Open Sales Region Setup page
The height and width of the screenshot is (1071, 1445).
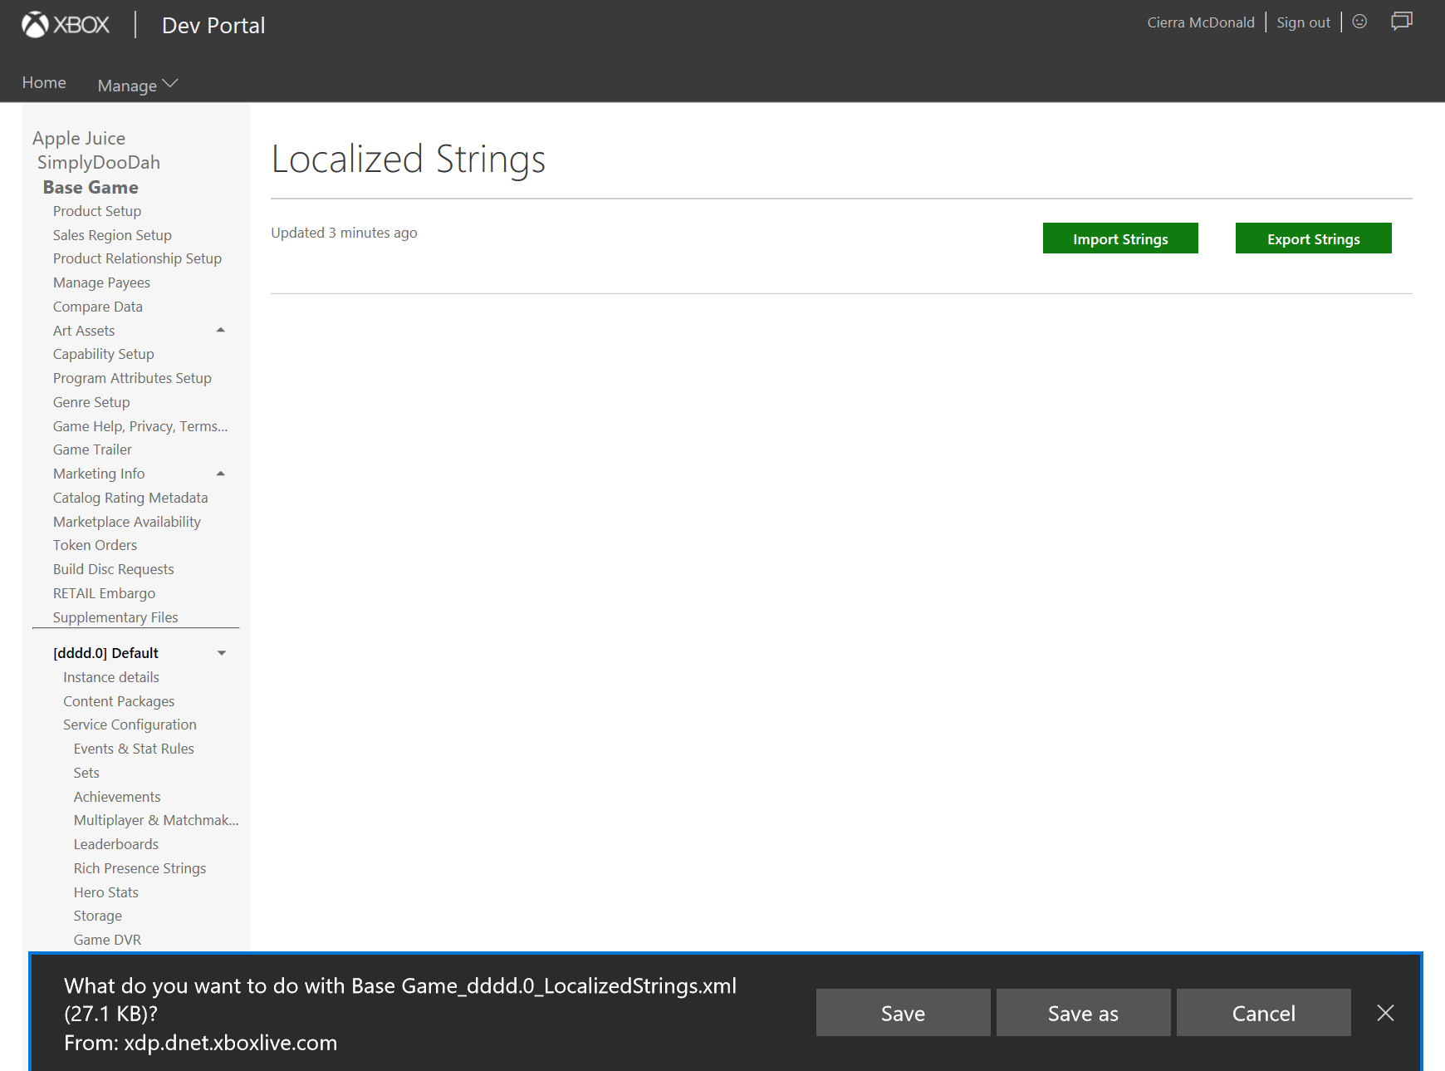click(112, 235)
